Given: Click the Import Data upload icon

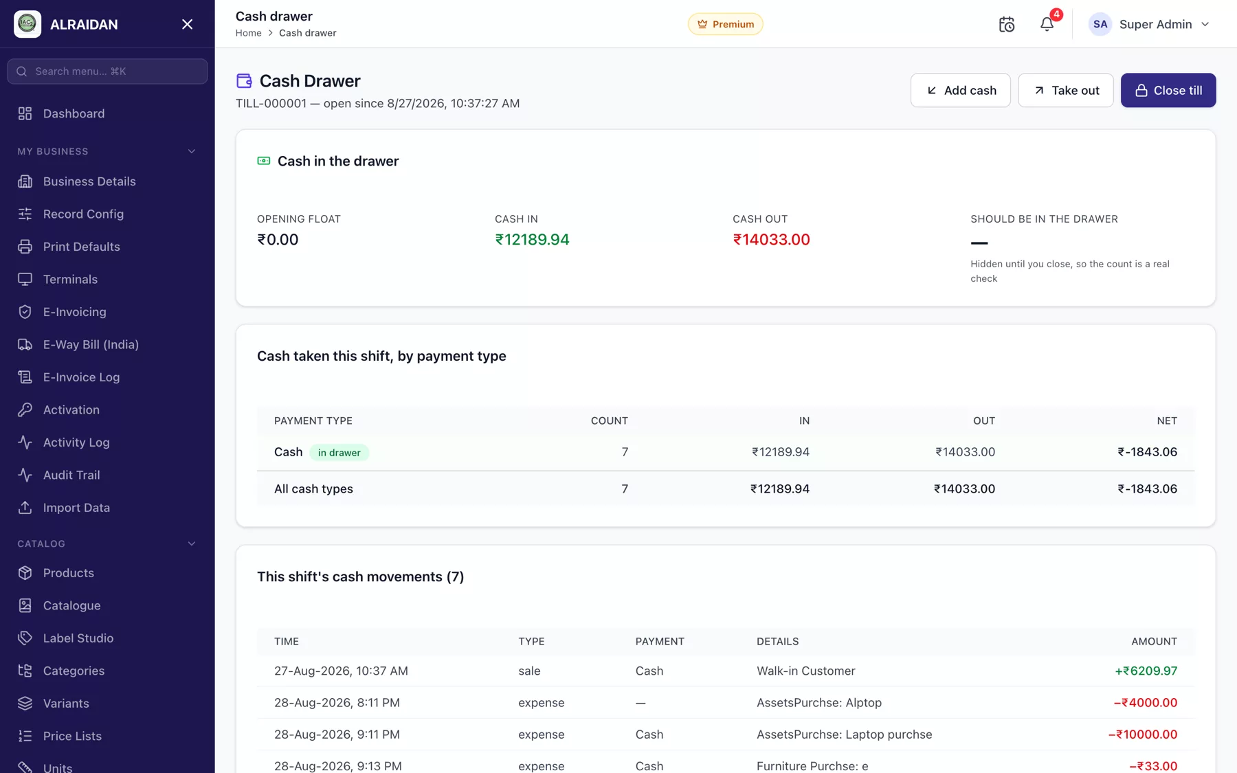Looking at the screenshot, I should pos(25,508).
